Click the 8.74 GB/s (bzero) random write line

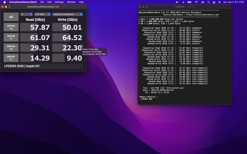(174, 43)
